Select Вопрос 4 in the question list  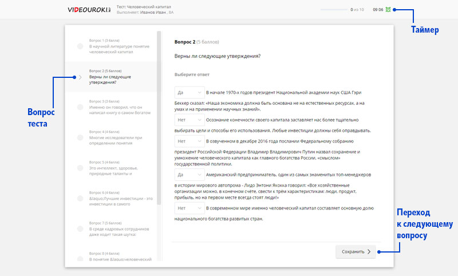point(111,137)
